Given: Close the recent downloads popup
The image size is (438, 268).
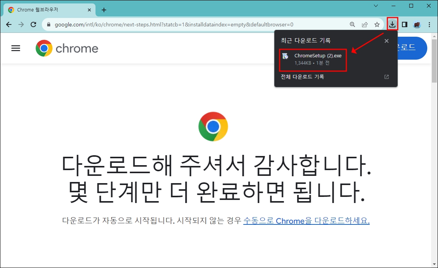Looking at the screenshot, I should click(x=387, y=41).
